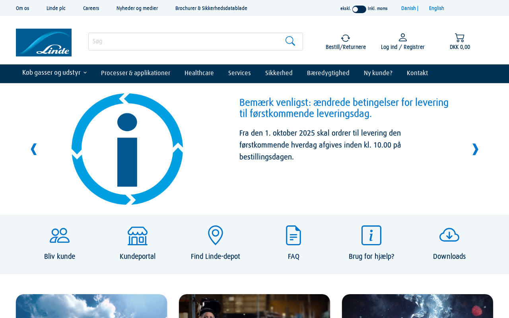Screen dimensions: 509x318
Task: Open Nyheder og medier link
Action: 137,8
